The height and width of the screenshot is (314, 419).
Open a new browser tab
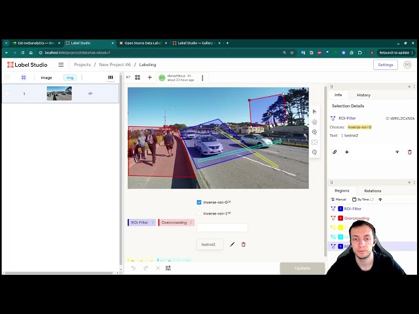click(x=227, y=43)
